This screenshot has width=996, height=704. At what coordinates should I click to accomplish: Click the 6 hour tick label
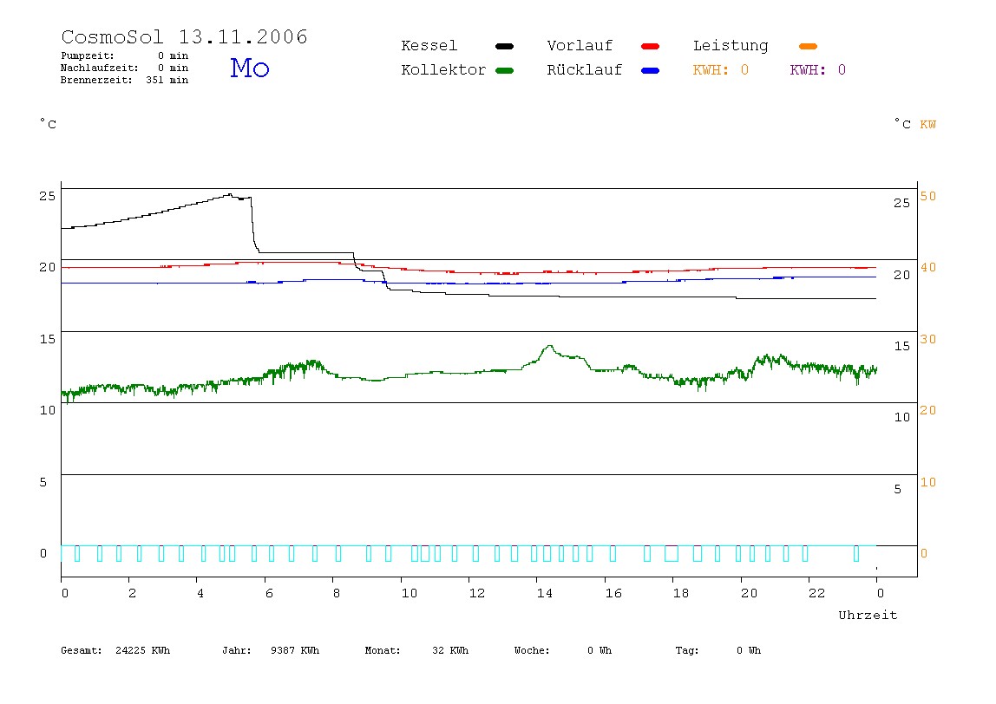269,594
